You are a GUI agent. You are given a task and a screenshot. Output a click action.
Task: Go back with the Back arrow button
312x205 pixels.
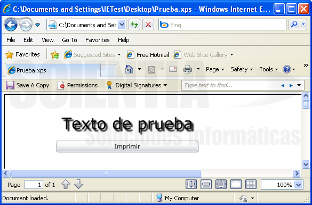11,25
